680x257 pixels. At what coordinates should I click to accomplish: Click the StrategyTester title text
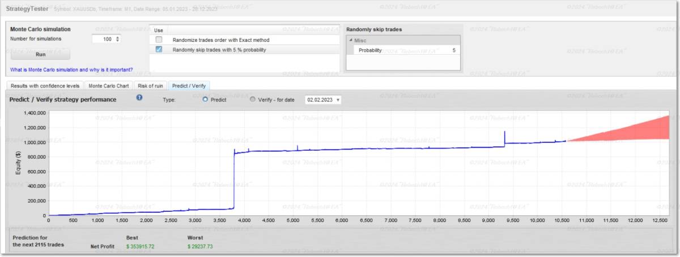(x=27, y=10)
